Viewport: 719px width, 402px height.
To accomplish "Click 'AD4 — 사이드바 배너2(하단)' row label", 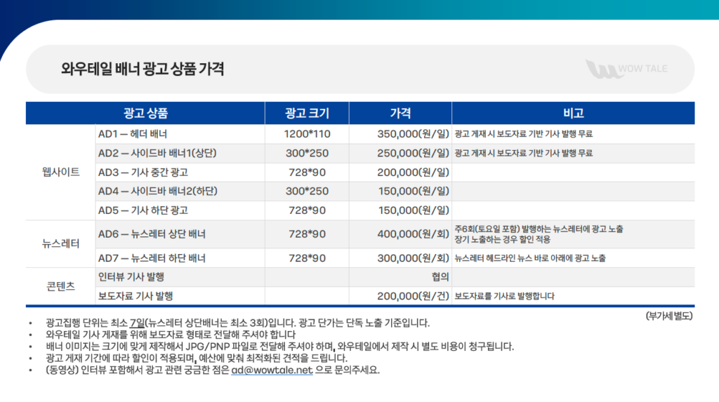I will (158, 191).
